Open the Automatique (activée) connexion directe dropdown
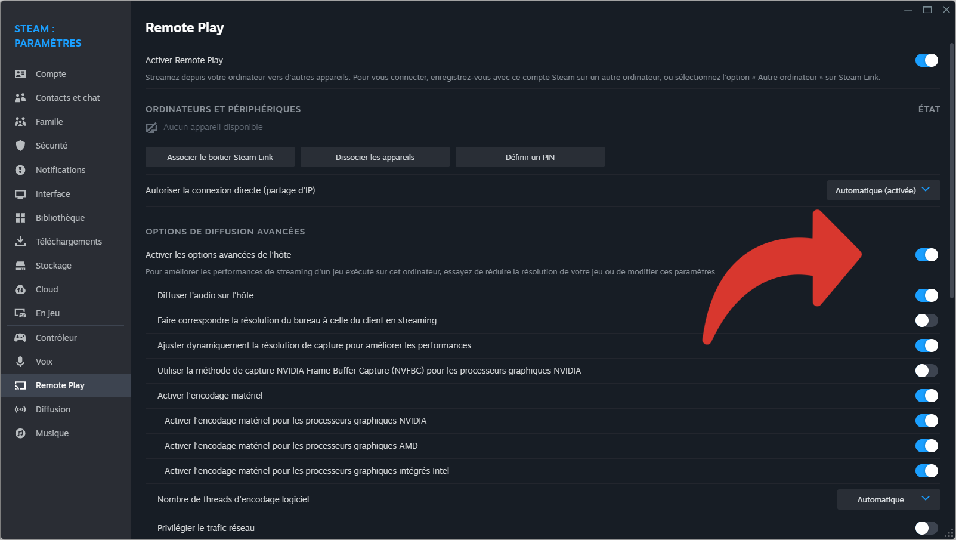Screen dimensions: 956x540 (883, 190)
